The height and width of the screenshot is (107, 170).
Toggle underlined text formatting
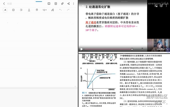[x=29, y=10]
